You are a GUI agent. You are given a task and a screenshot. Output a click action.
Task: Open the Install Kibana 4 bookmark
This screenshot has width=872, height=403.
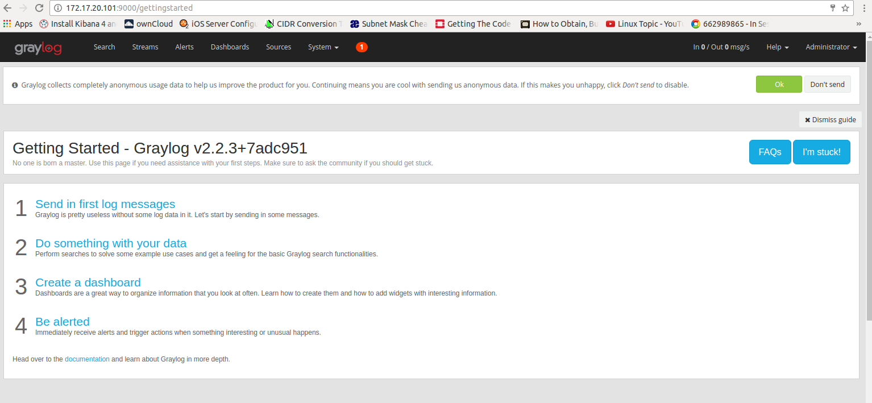click(x=77, y=24)
